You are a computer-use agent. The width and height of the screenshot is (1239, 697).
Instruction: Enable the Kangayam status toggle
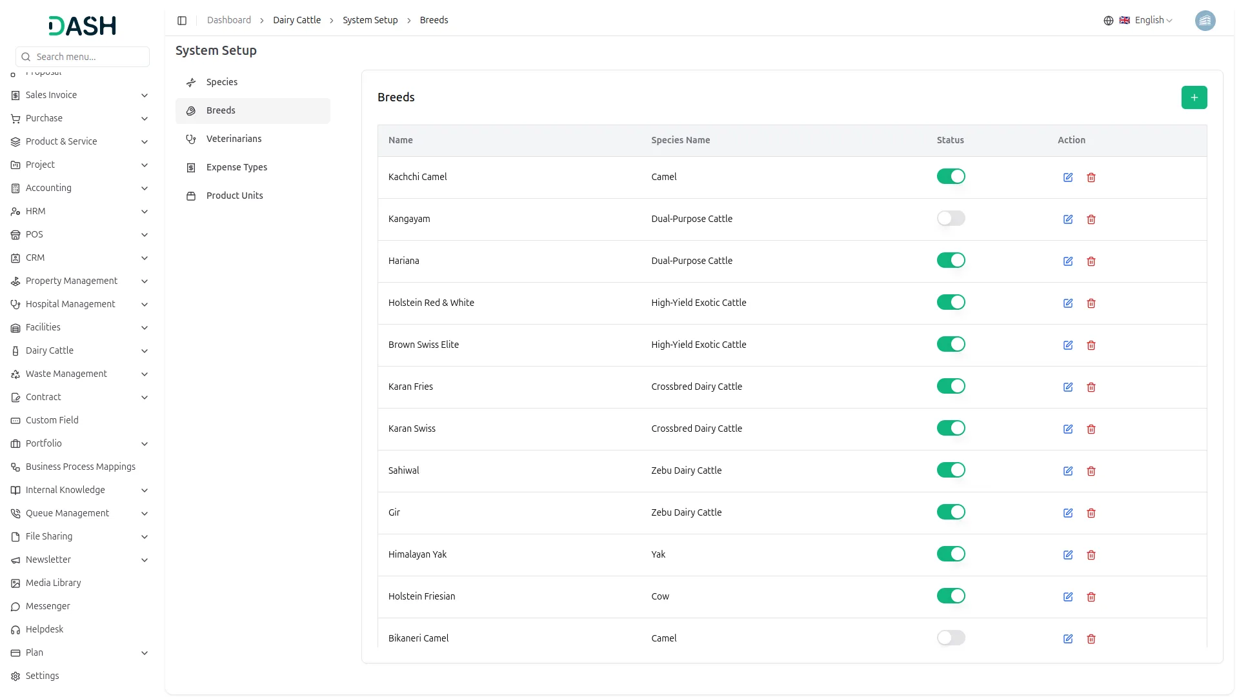click(951, 219)
